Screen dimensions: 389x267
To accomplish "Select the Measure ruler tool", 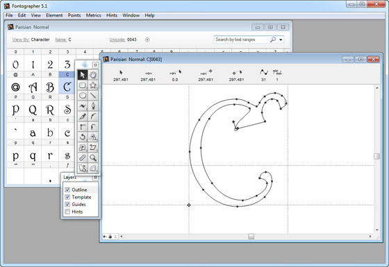I will tap(83, 157).
